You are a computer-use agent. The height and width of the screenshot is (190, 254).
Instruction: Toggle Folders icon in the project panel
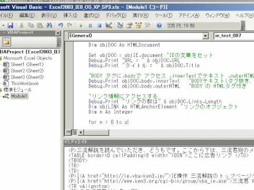pos(6,42)
